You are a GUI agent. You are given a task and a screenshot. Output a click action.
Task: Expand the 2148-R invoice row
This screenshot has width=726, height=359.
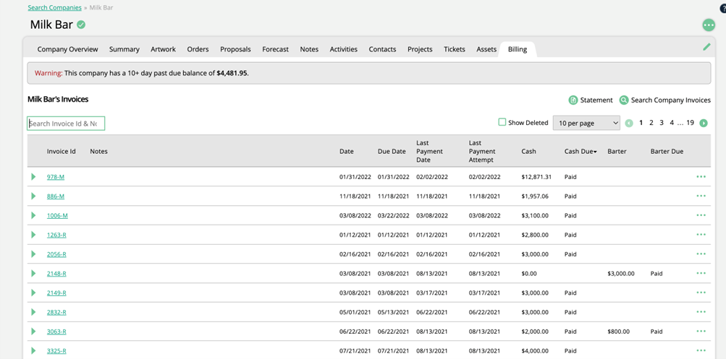coord(33,273)
